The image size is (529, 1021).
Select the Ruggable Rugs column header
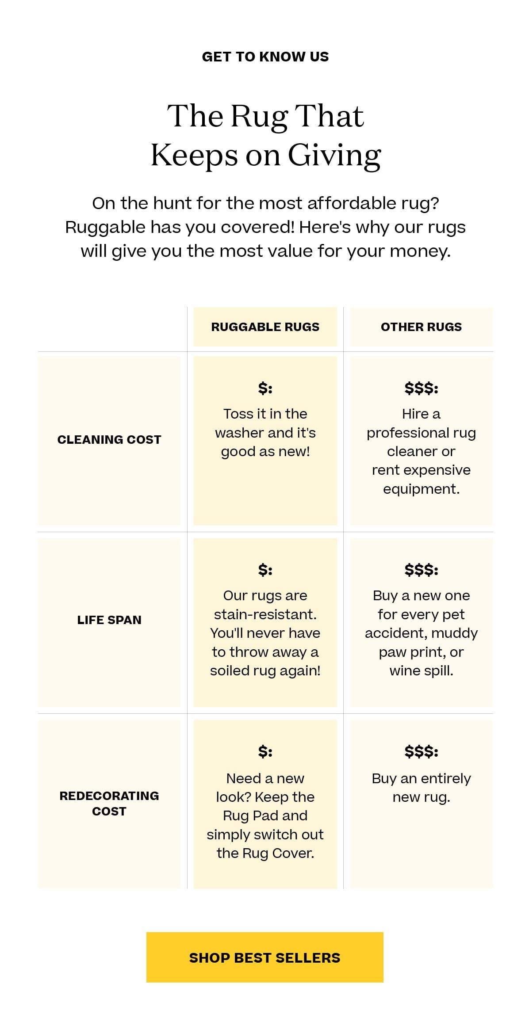pos(265,327)
